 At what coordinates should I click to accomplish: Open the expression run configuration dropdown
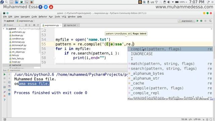pyautogui.click(x=187, y=21)
